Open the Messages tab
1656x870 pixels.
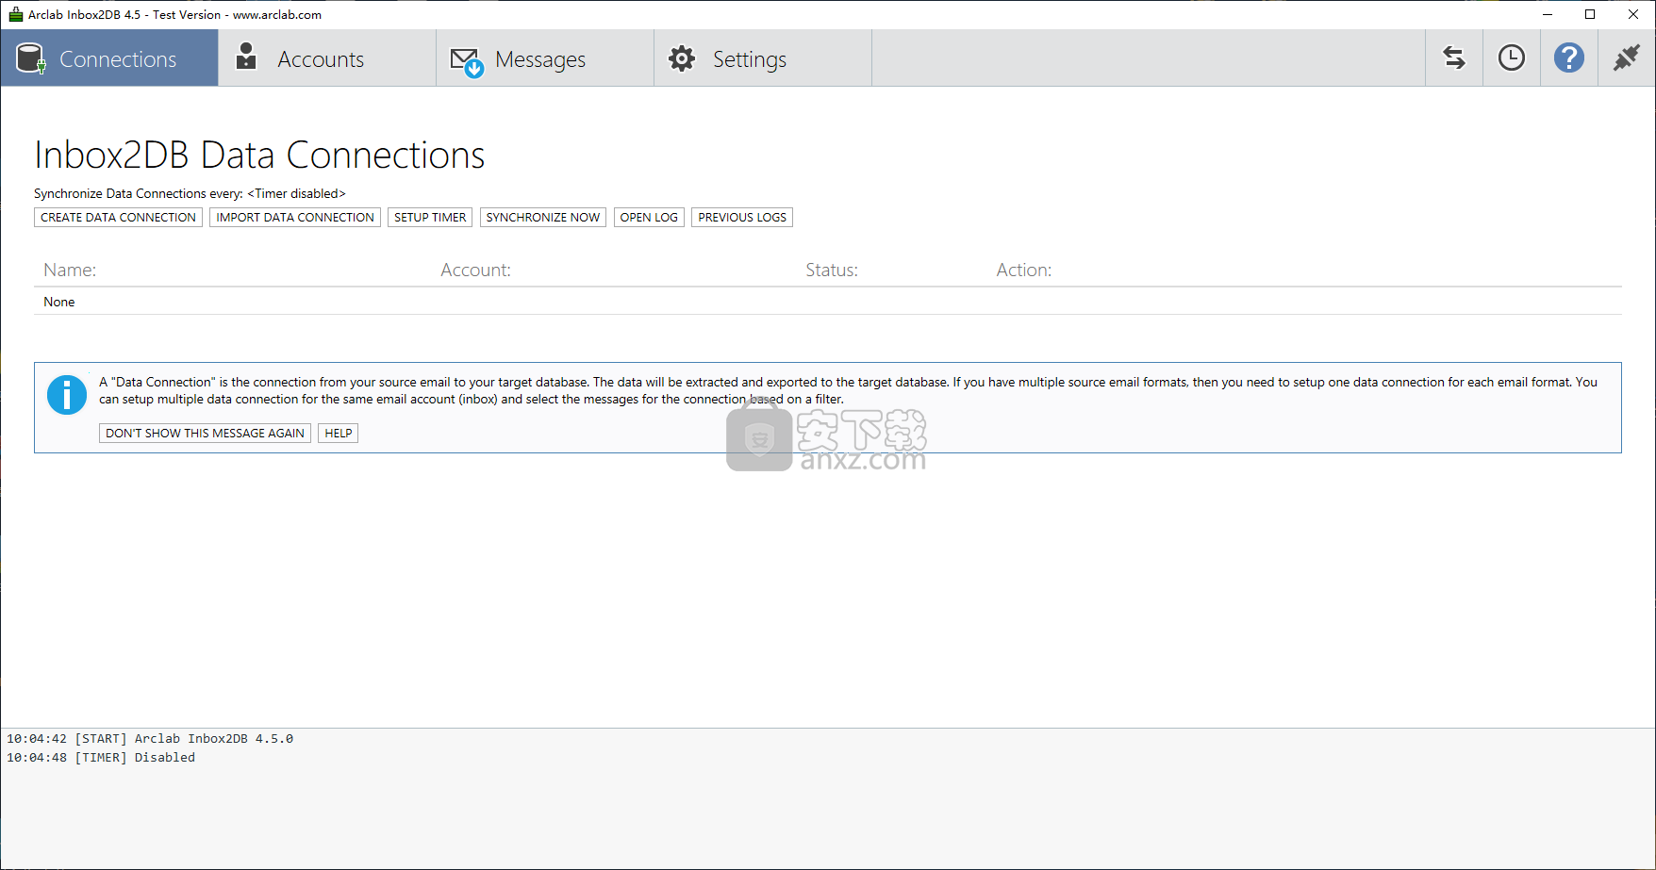point(545,58)
